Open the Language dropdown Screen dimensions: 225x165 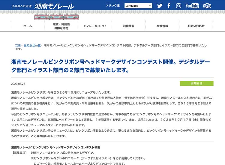pyautogui.click(x=138, y=6)
